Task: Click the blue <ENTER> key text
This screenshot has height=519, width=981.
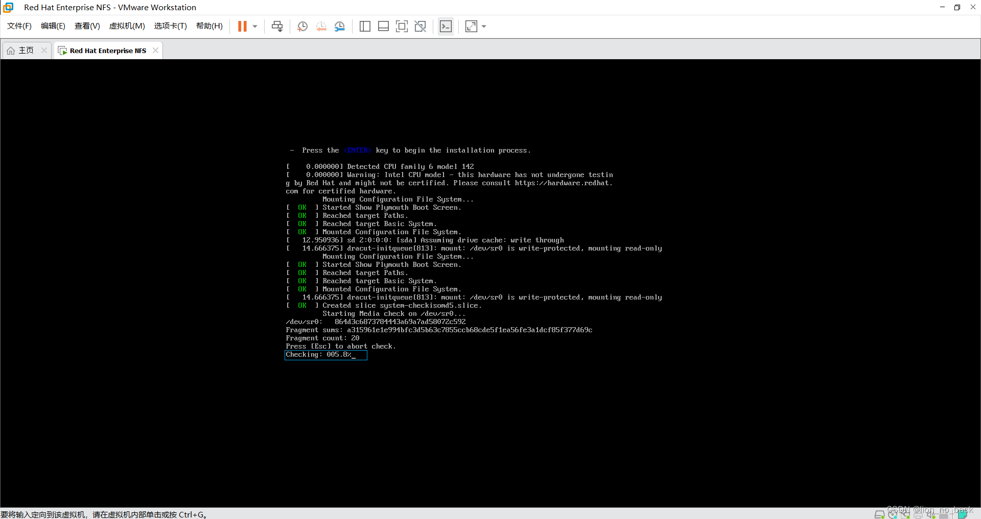Action: pos(358,151)
